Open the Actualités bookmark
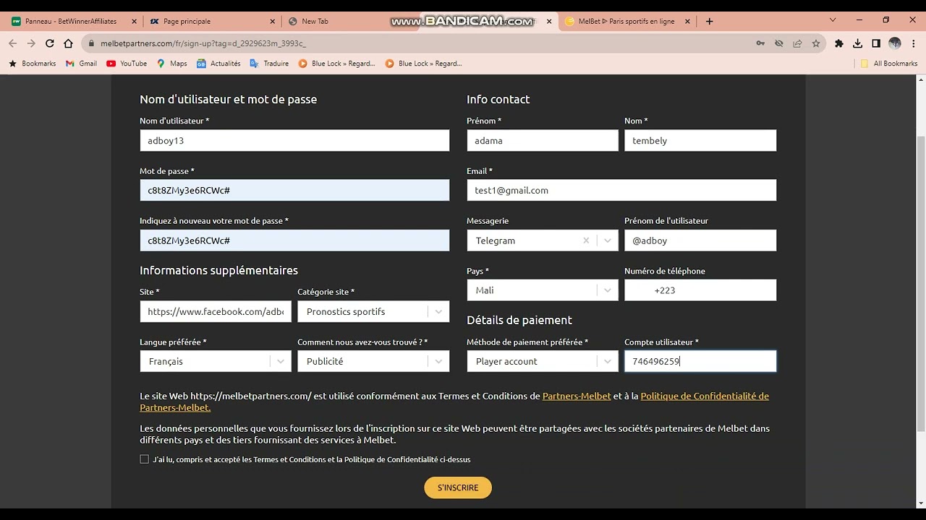Screen dimensions: 926x520 (218, 64)
